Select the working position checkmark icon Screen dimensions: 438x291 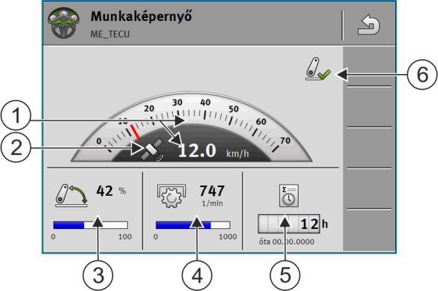(318, 69)
